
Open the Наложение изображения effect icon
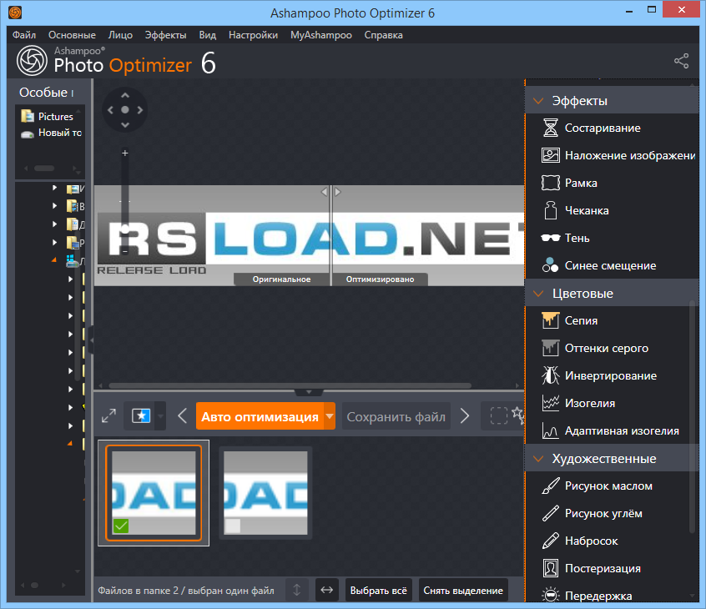click(x=550, y=155)
